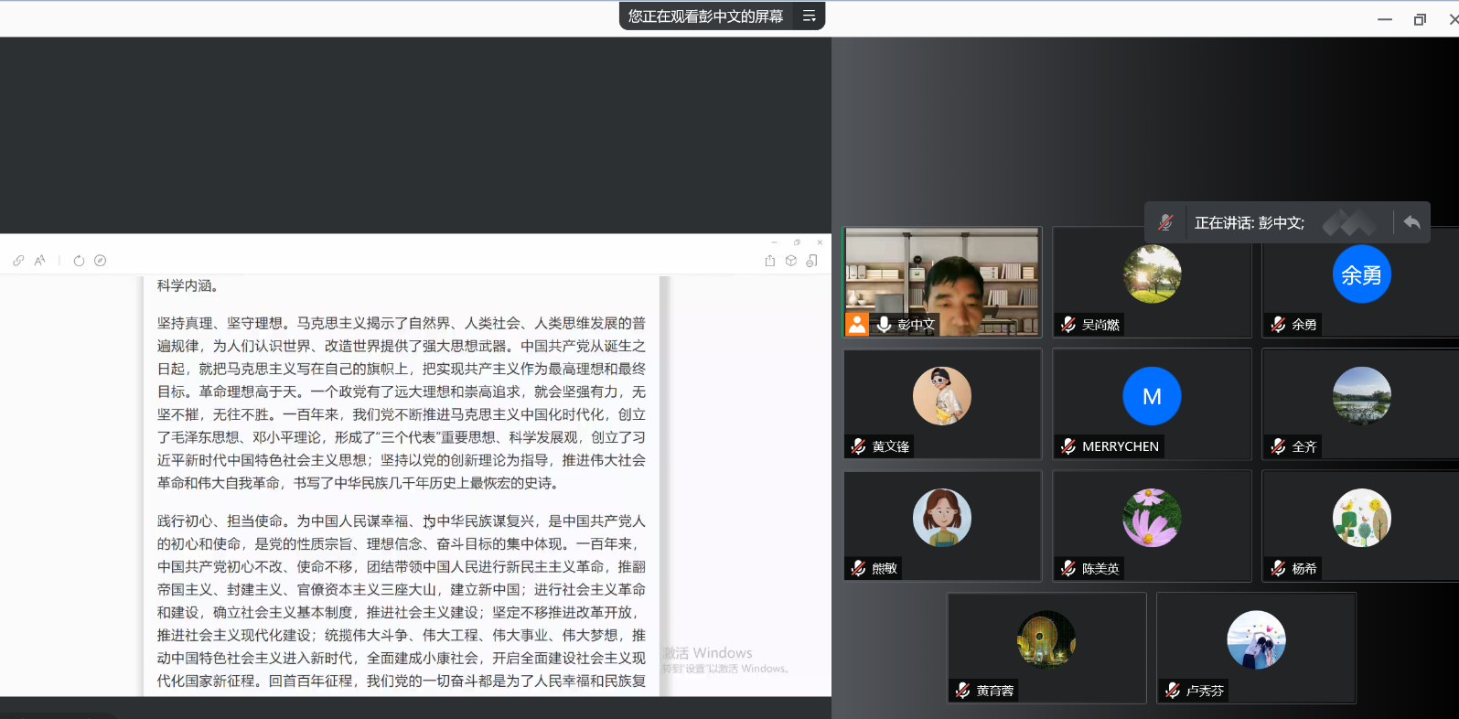
Task: Click the share/export icon in document toolbar
Action: click(x=769, y=261)
